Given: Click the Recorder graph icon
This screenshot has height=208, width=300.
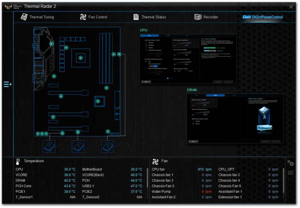Looking at the screenshot, I should pos(197,17).
